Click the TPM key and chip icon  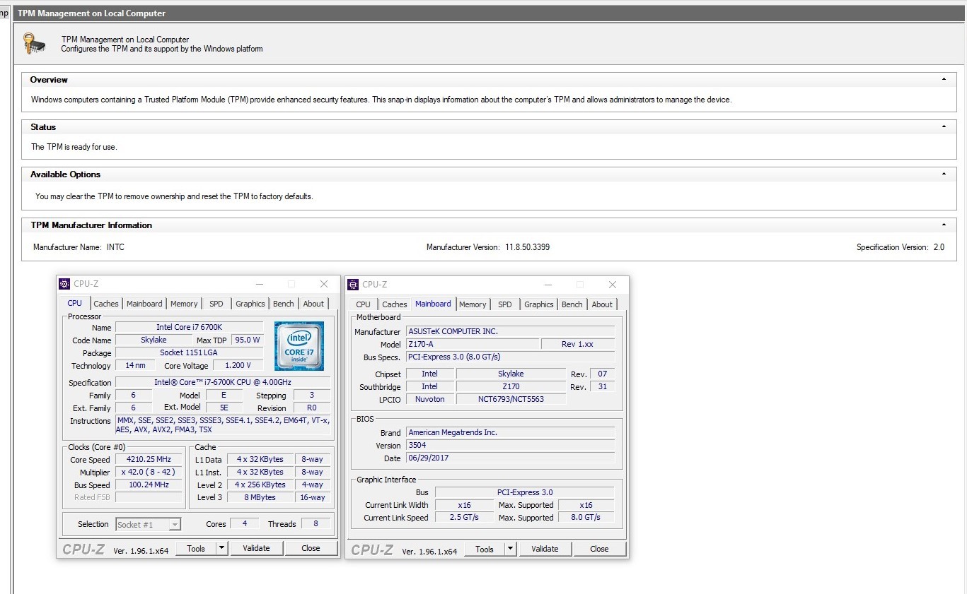click(33, 44)
